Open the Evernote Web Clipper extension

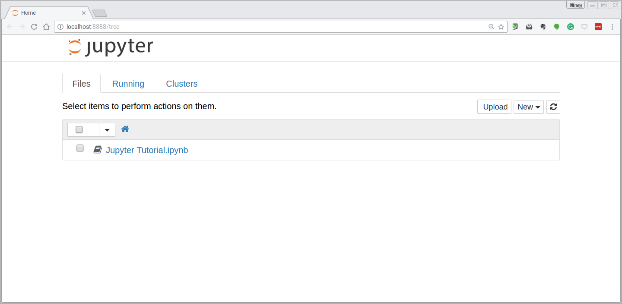543,26
